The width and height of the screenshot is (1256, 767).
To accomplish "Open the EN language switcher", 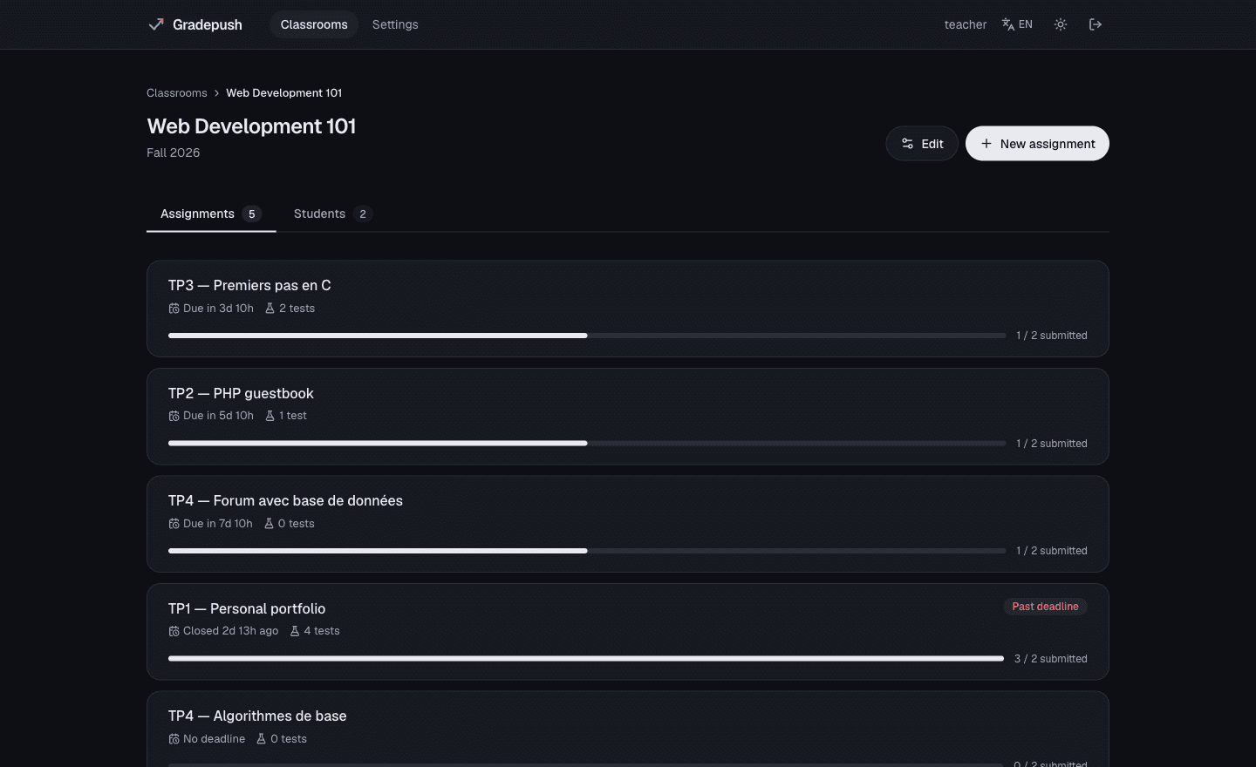I will click(x=1017, y=24).
